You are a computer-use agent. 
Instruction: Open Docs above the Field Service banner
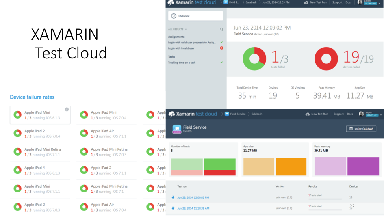[x=350, y=114]
